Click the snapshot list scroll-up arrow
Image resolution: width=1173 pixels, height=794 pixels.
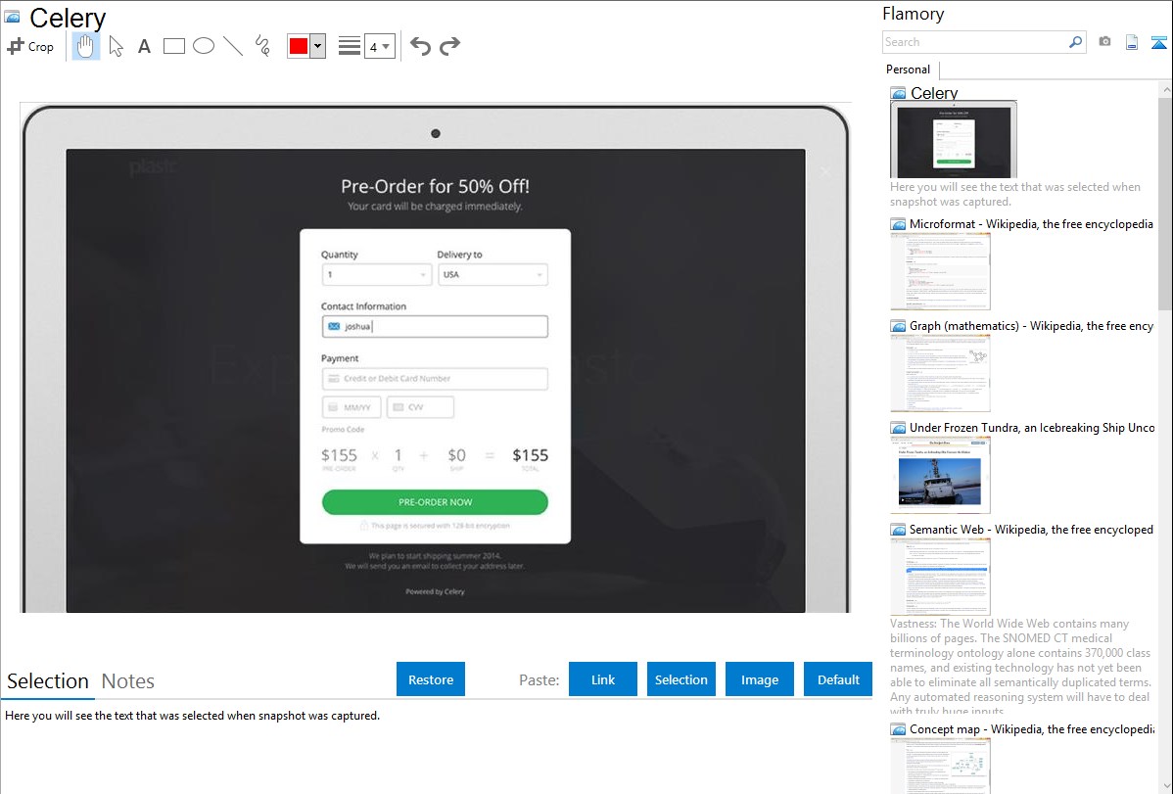1165,90
